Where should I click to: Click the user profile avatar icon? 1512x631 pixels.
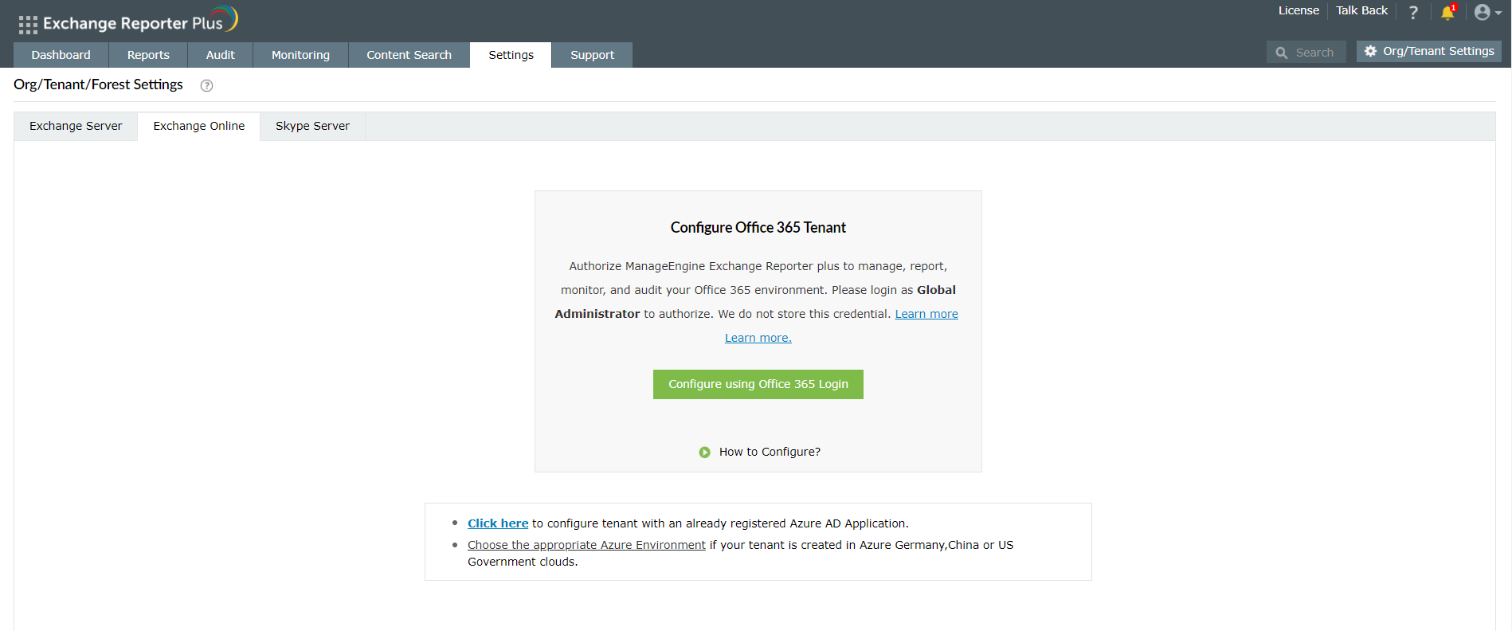(1482, 12)
